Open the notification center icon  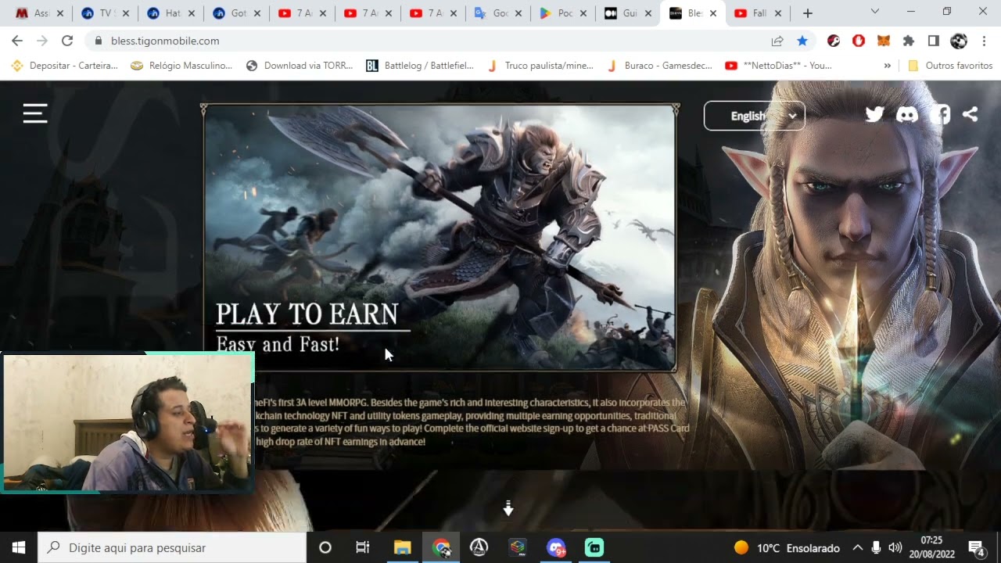[977, 547]
